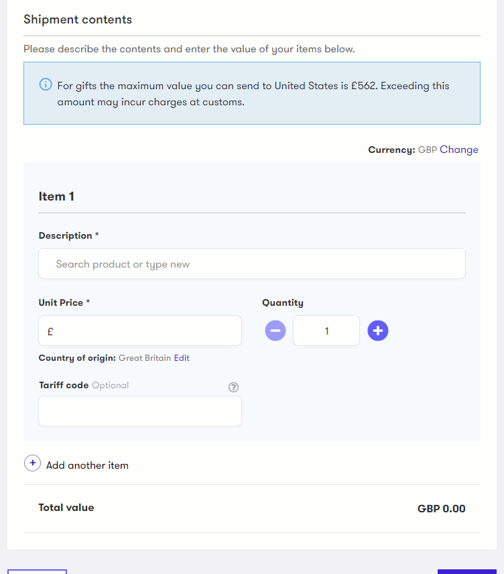Open the Tariff code help tooltip icon
This screenshot has height=574, width=504.
point(234,387)
